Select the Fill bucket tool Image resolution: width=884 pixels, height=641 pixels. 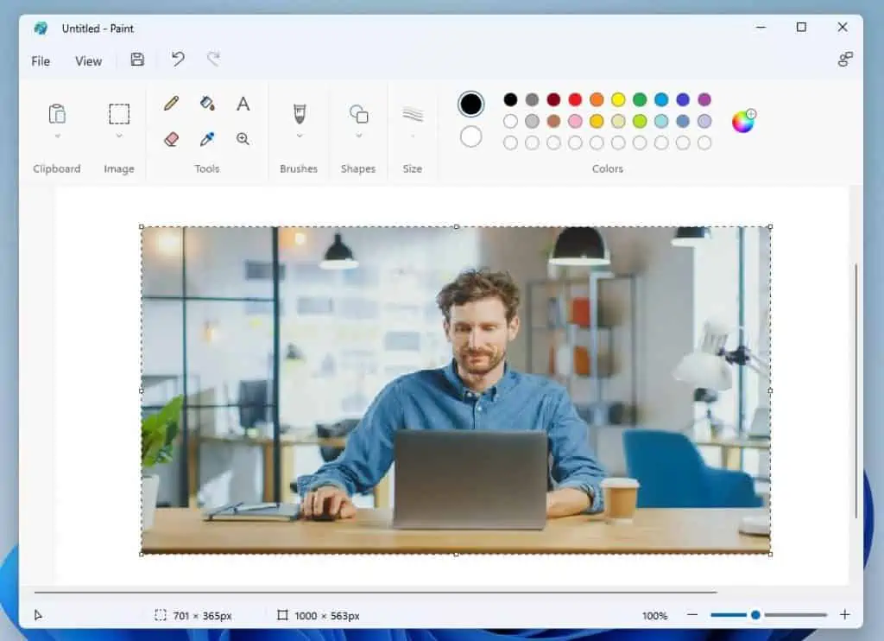click(x=207, y=104)
